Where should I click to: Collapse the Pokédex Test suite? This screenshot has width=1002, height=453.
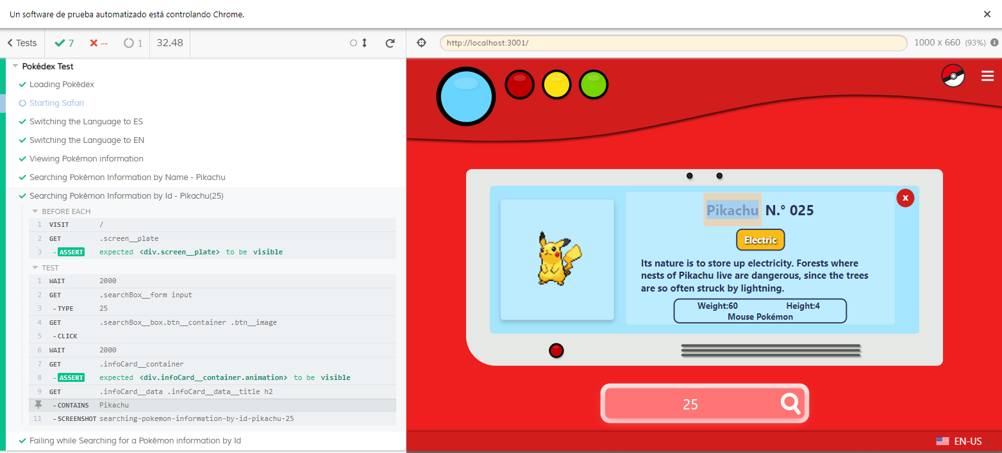pyautogui.click(x=15, y=66)
